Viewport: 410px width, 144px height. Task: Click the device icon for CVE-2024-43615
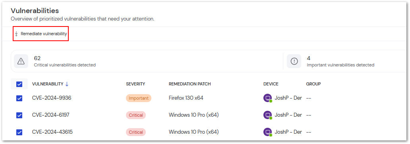click(x=267, y=132)
